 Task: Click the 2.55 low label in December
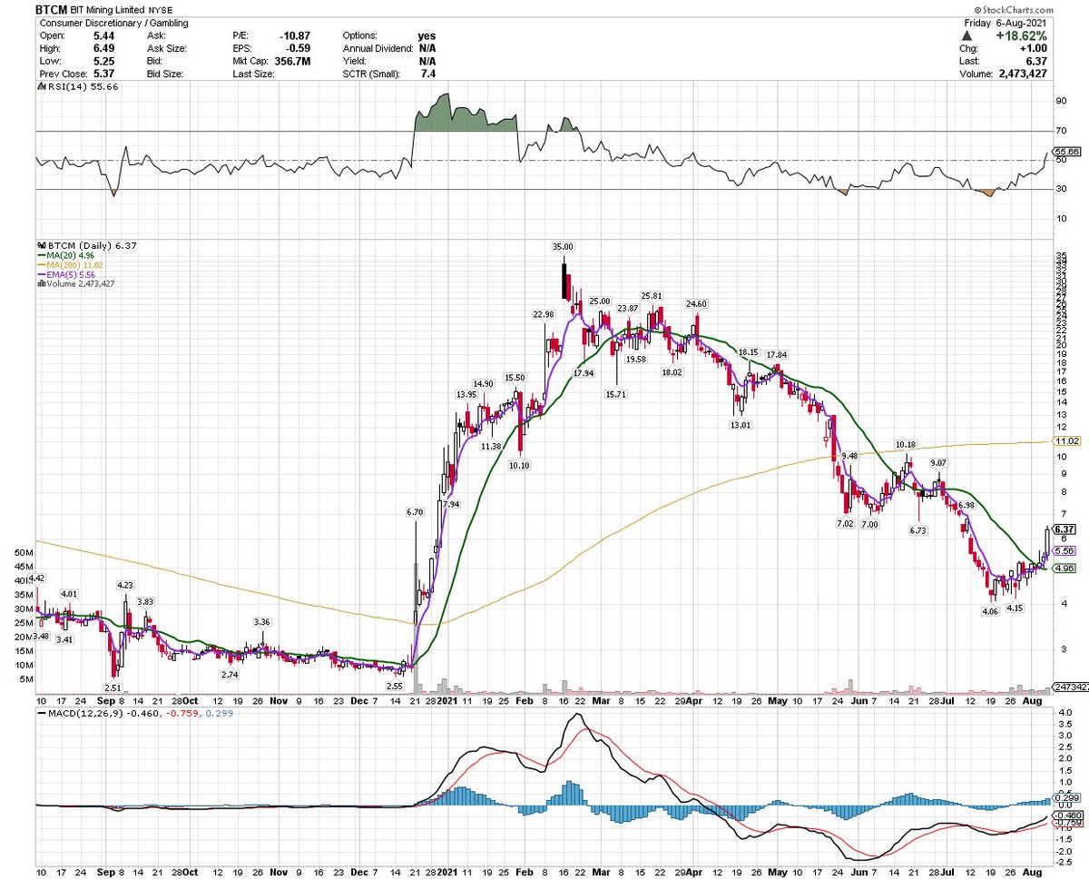394,686
